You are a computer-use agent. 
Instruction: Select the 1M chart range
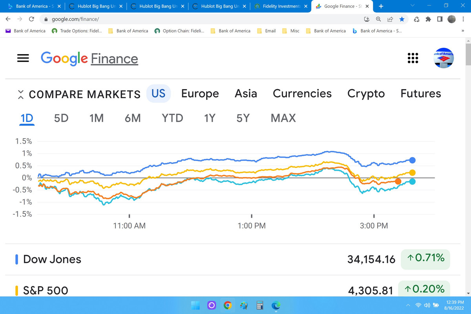tap(97, 118)
